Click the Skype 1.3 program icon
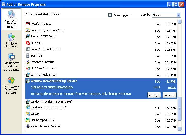The image size is (186, 135). [28, 43]
